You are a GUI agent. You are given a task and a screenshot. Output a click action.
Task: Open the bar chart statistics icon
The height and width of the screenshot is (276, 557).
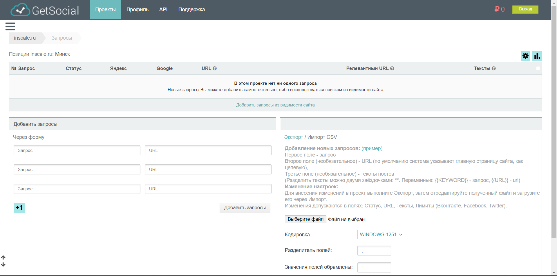point(537,56)
